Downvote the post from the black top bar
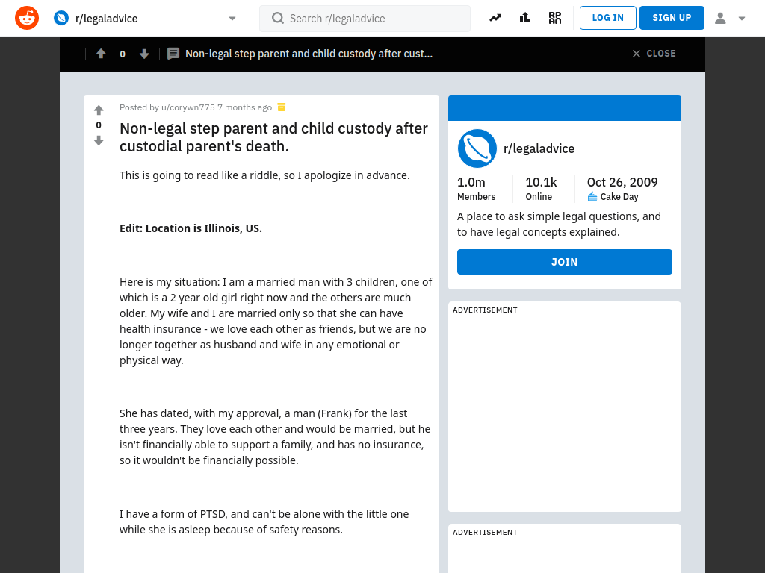The height and width of the screenshot is (573, 765). [144, 54]
